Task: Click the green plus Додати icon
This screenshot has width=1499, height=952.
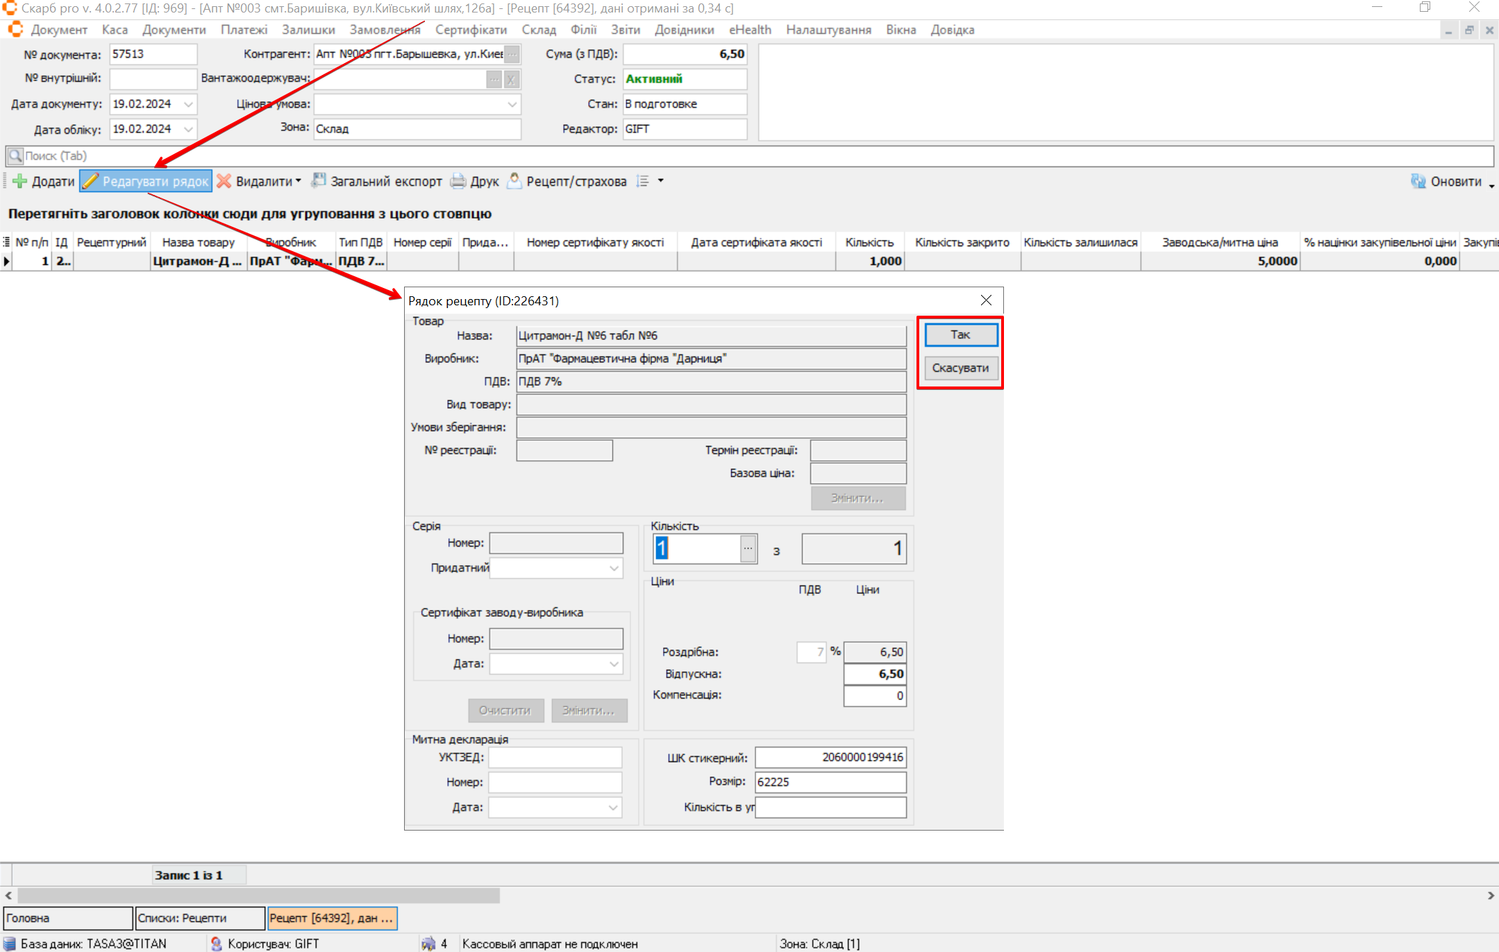Action: click(19, 181)
